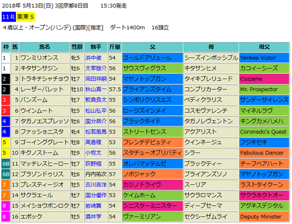
Task: Click weight value 57.5 for レーザーバレット
Action: [115, 90]
